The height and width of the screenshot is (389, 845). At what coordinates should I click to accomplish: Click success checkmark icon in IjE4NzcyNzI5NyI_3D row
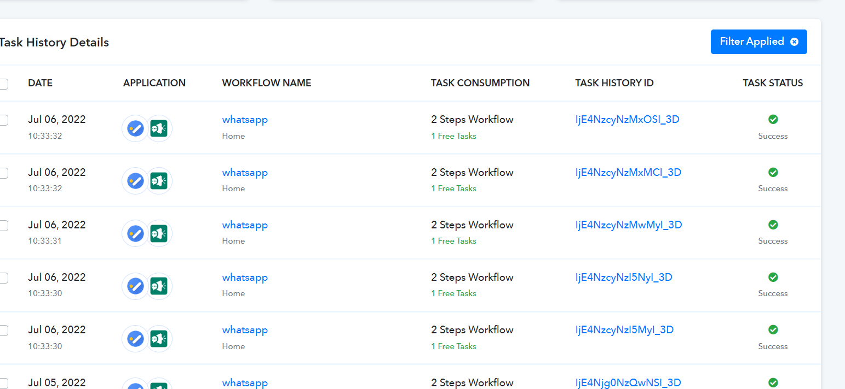tap(773, 277)
